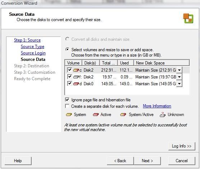Open New Disk Space dropdown for volume c
This screenshot has height=169, width=200.
179,70
